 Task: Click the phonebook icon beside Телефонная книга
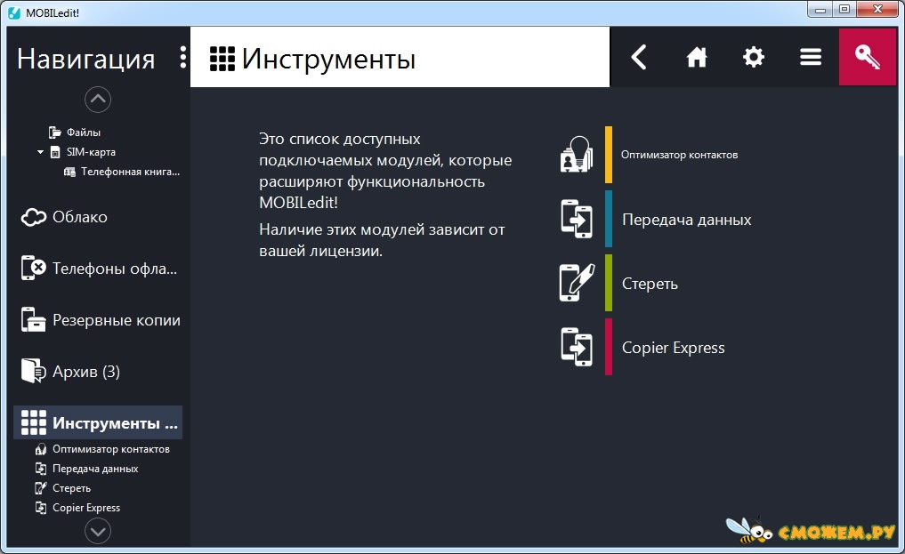pyautogui.click(x=69, y=172)
